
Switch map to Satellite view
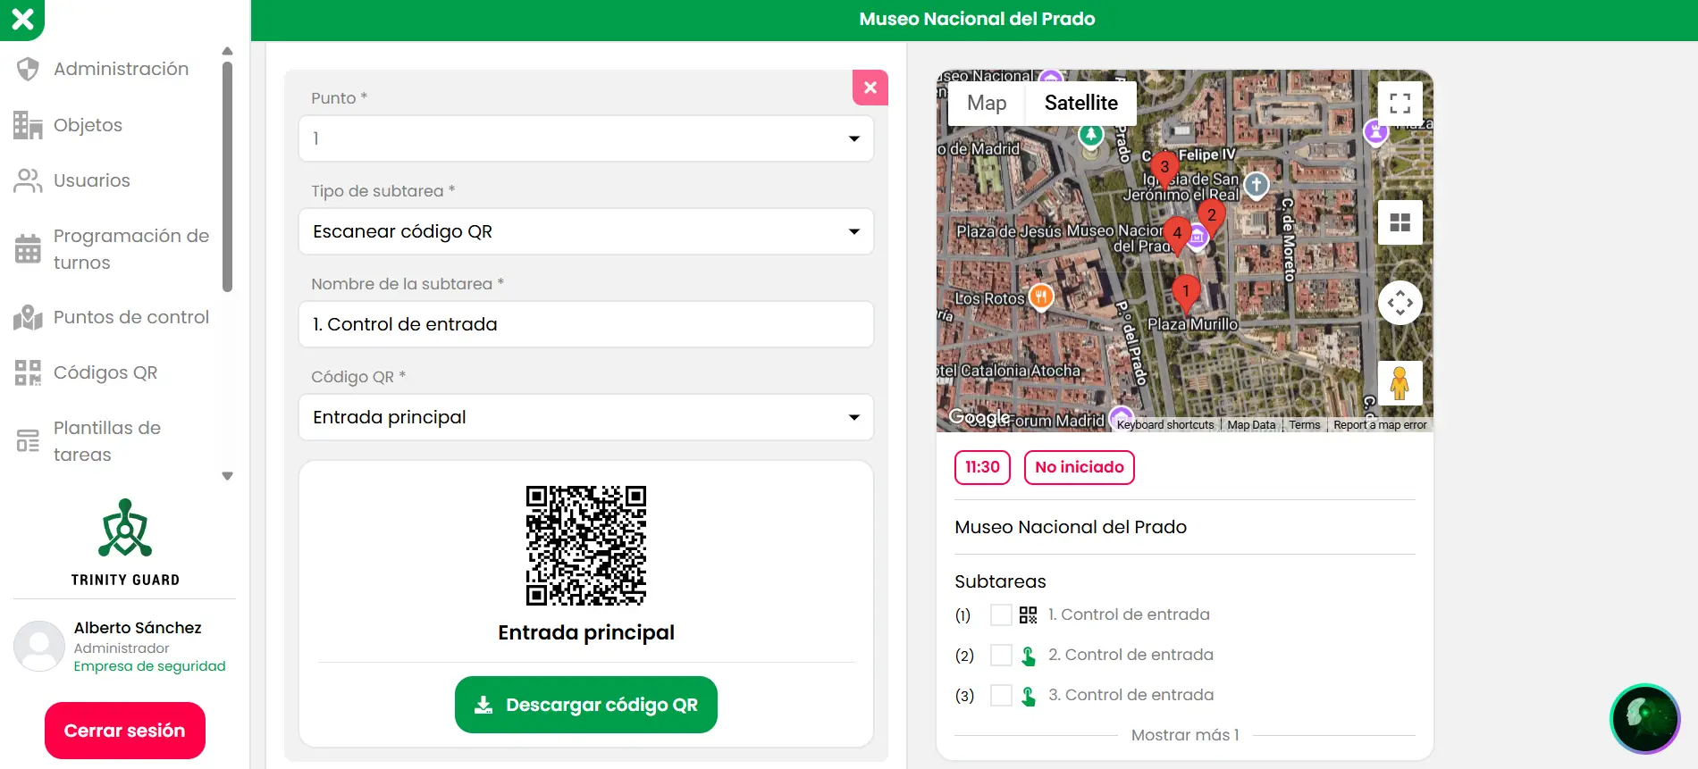(x=1080, y=104)
